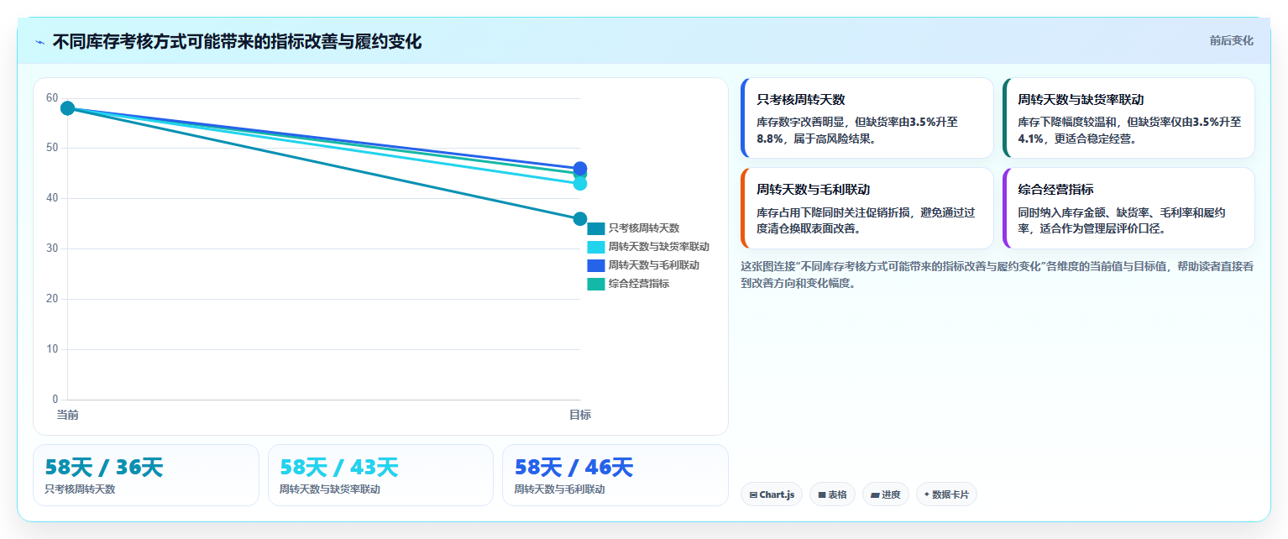Click the 30 y-axis tick label
This screenshot has width=1288, height=539.
[x=52, y=249]
